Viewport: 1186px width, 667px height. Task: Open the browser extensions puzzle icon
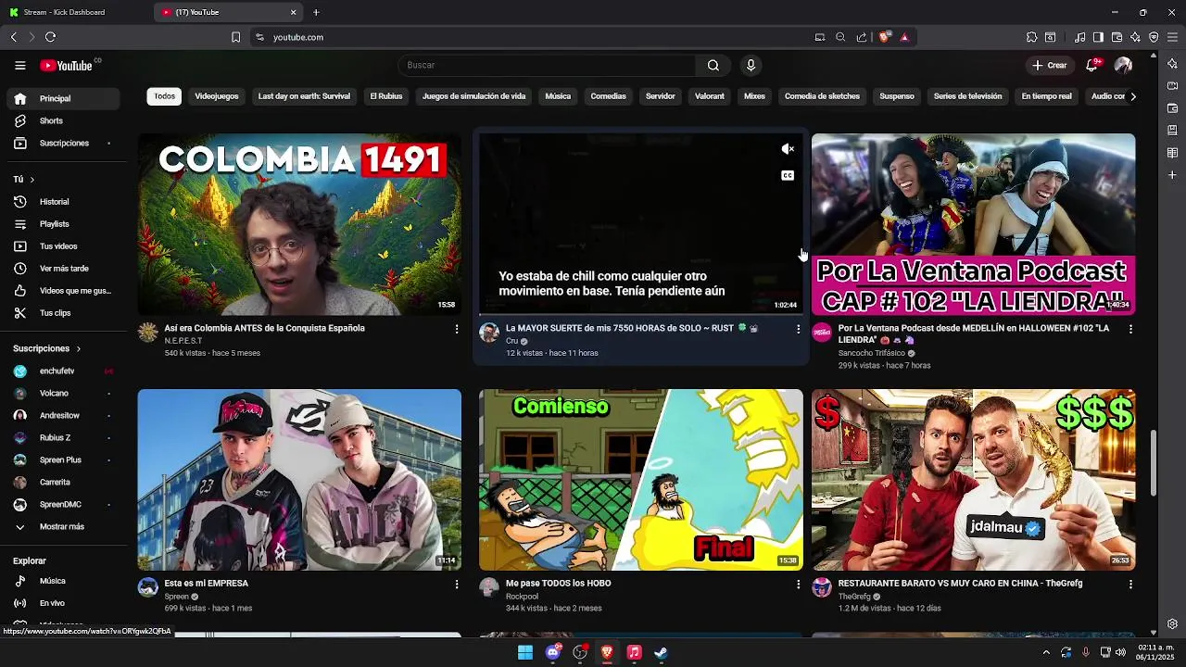coord(1031,37)
